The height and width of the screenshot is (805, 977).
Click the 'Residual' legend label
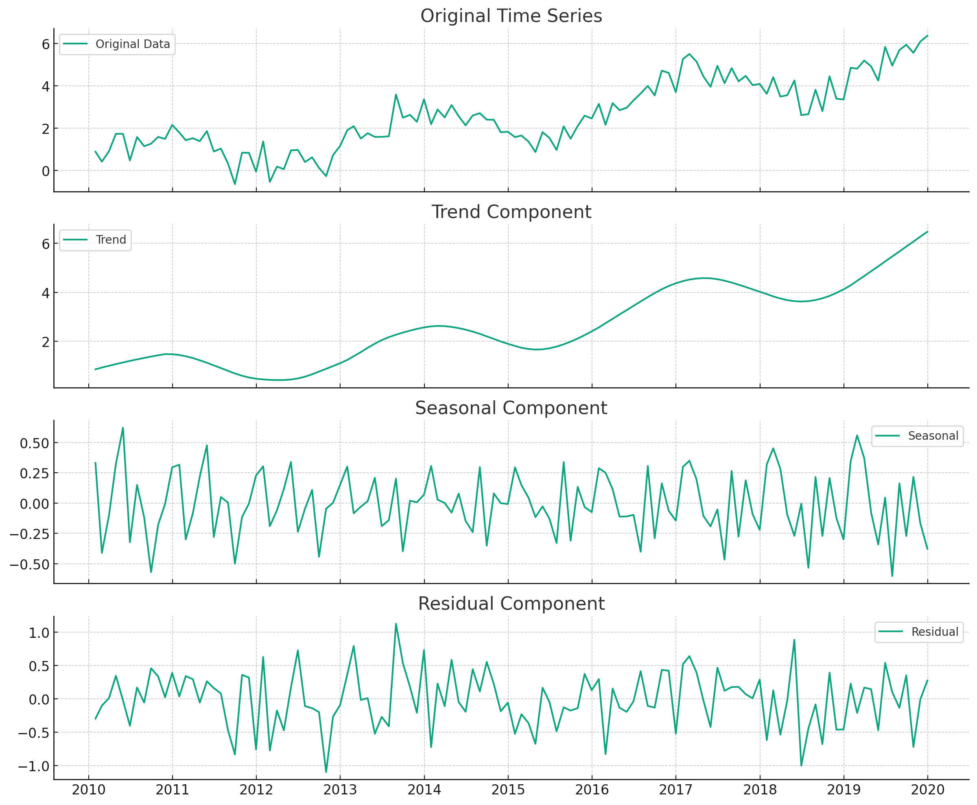[934, 632]
